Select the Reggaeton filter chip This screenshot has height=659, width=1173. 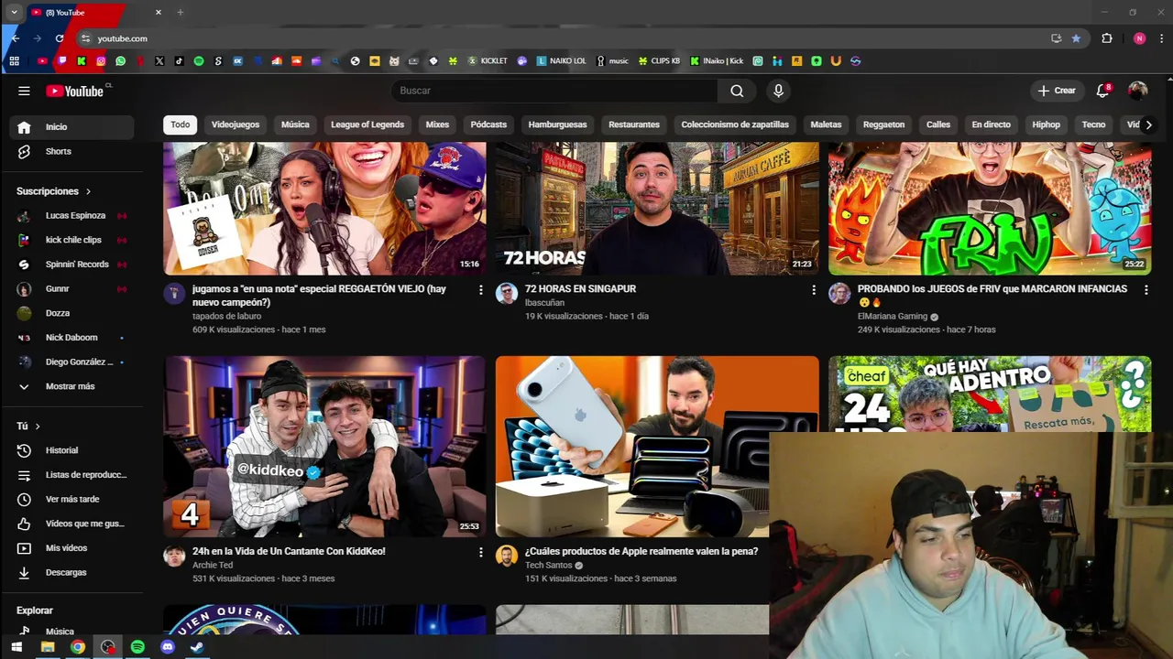click(883, 124)
